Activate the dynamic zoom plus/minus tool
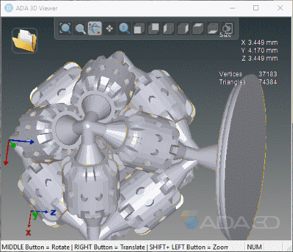The height and width of the screenshot is (252, 293). 124,29
